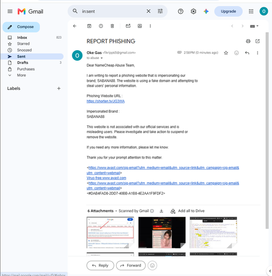Open the Support help icon
Screen dimensions: 272x276
tap(181, 12)
